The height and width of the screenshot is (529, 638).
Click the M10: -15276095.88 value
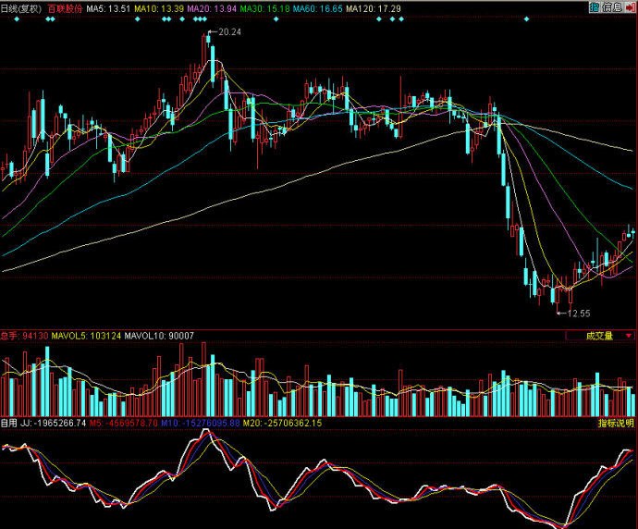pyautogui.click(x=201, y=424)
